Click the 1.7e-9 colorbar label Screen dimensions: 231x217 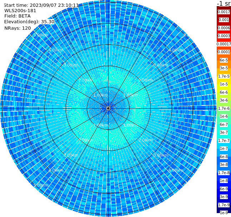(224, 205)
